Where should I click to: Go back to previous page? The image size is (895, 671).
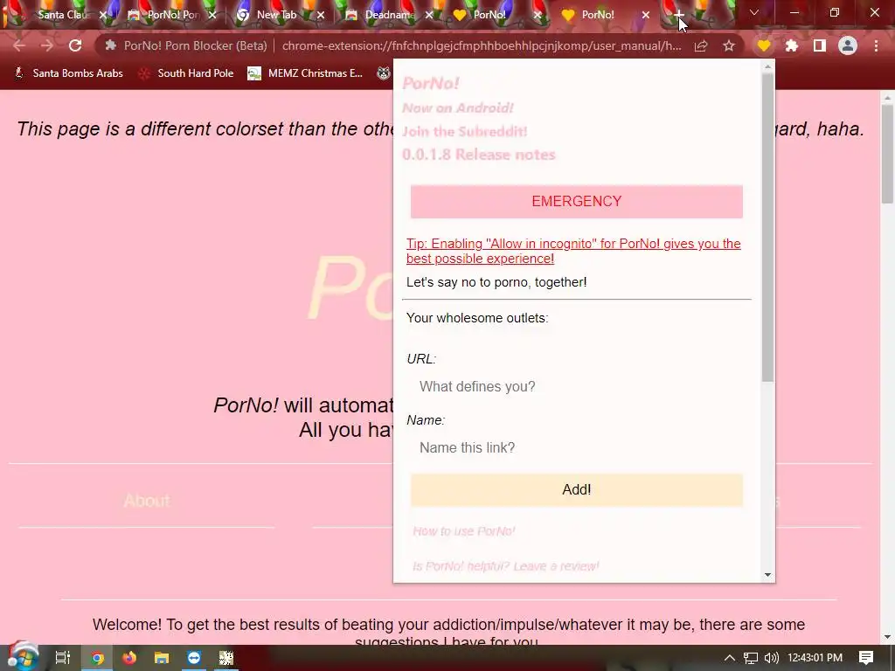point(19,45)
